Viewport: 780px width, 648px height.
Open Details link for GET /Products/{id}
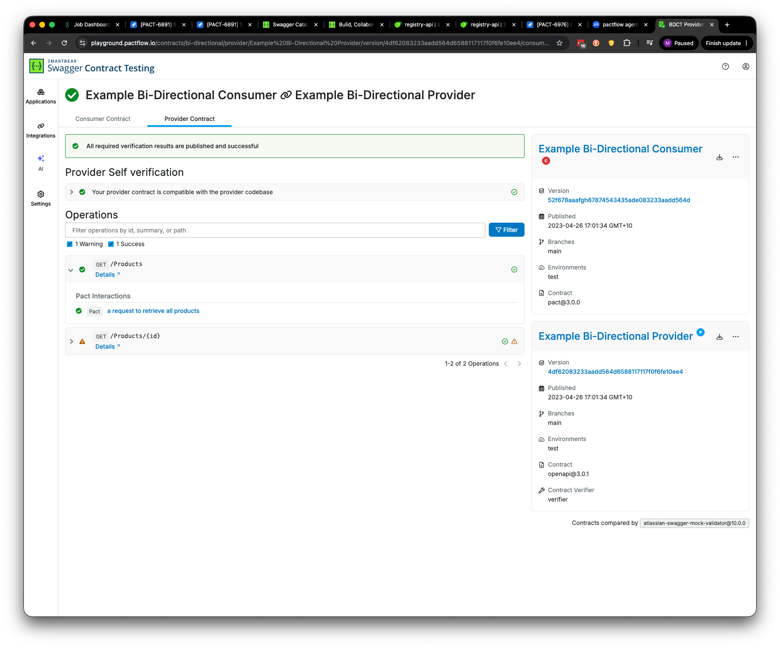pos(108,347)
